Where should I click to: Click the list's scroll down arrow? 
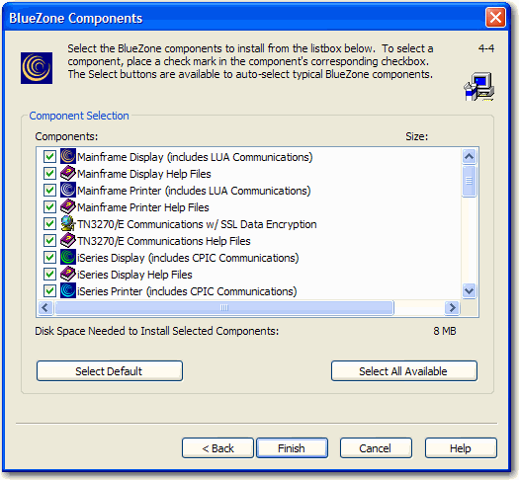click(x=469, y=291)
